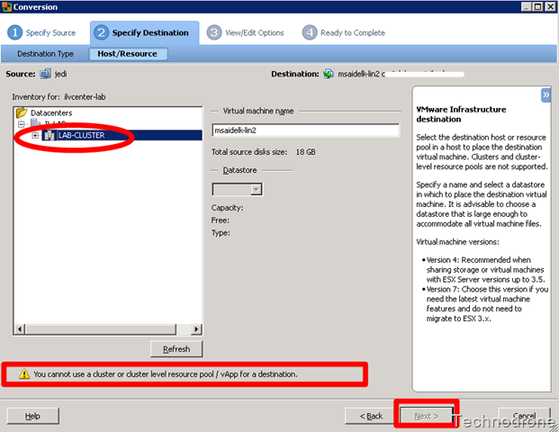Click the LAB-CLUSTER cluster icon
The height and width of the screenshot is (432, 559).
(x=50, y=135)
